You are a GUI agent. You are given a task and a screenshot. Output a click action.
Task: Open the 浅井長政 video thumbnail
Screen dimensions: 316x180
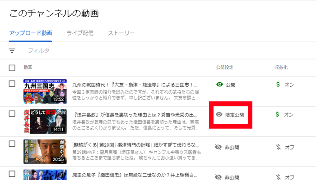tap(45, 121)
